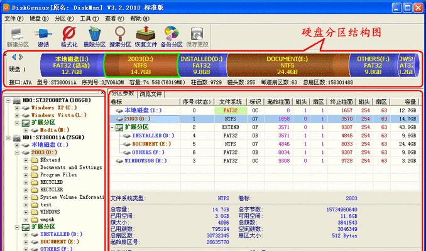Click 序号(状态) column header

coord(197,102)
